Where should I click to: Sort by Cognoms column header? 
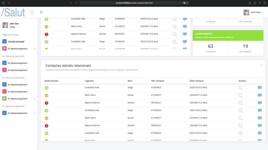(x=89, y=81)
